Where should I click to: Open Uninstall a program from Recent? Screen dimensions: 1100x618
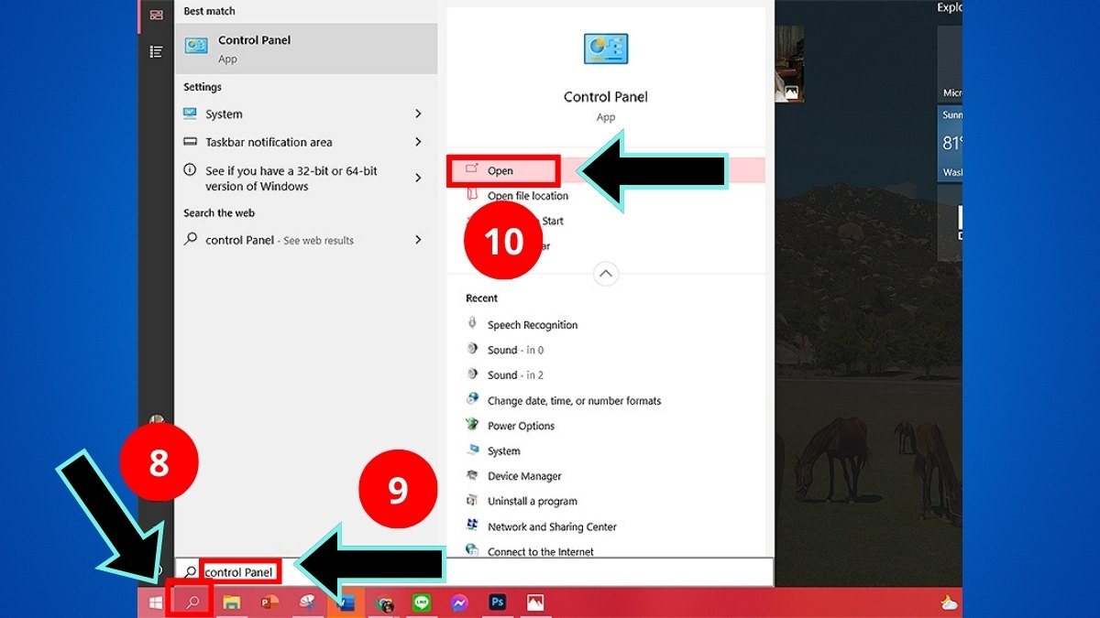[x=533, y=502]
